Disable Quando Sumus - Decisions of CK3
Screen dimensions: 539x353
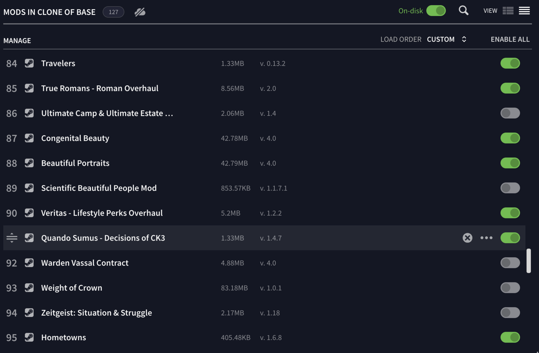tap(510, 238)
